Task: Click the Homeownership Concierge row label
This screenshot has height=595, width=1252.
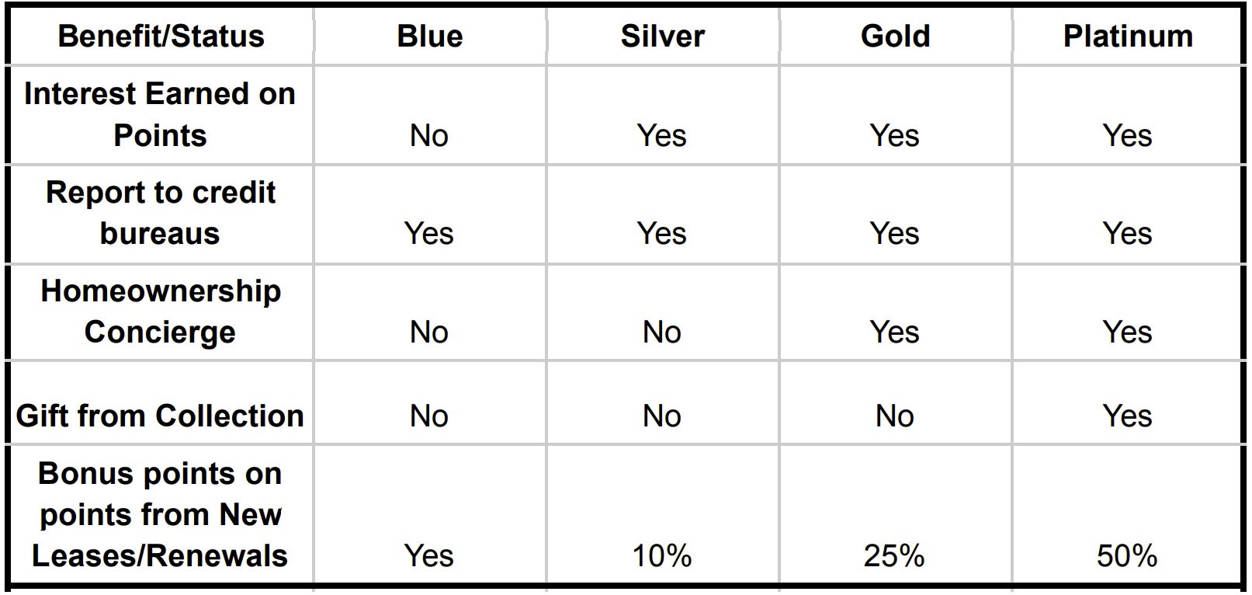Action: point(160,311)
